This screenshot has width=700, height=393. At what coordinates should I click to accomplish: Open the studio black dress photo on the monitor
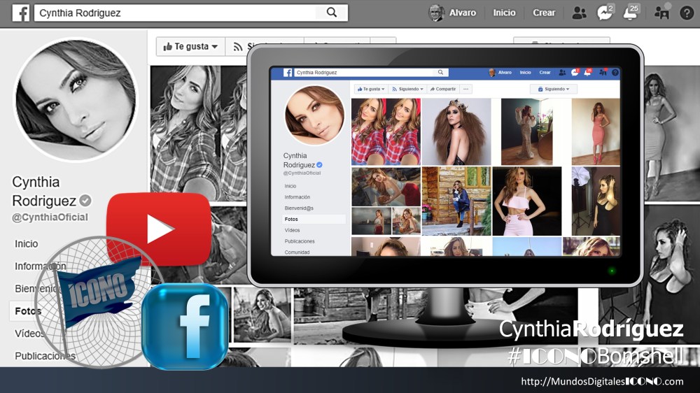(x=596, y=201)
